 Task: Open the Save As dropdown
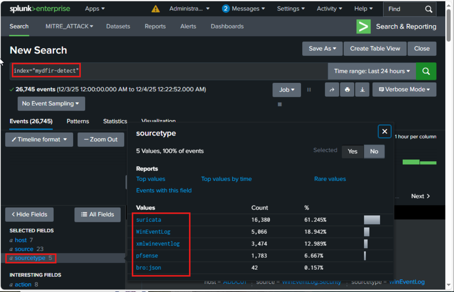322,49
